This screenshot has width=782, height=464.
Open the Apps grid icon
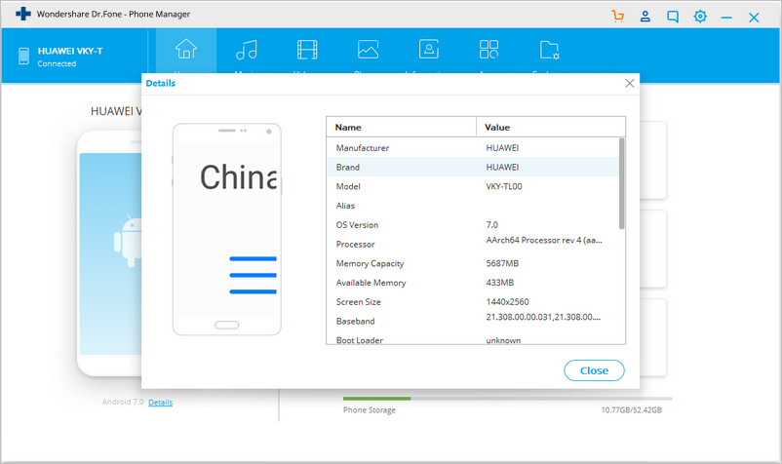489,50
